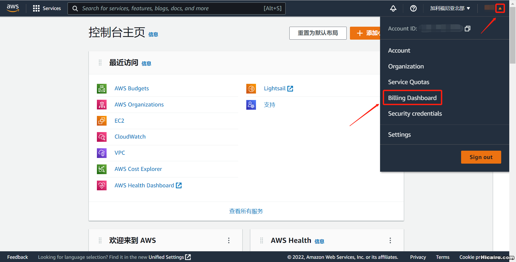The width and height of the screenshot is (516, 262).
Task: Click the AWS logo home icon
Action: (13, 8)
